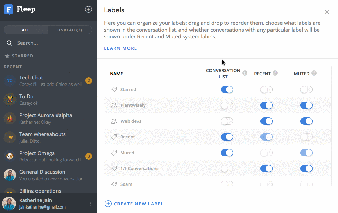
Task: Click the Starred star icon in sidebar
Action: pos(7,56)
